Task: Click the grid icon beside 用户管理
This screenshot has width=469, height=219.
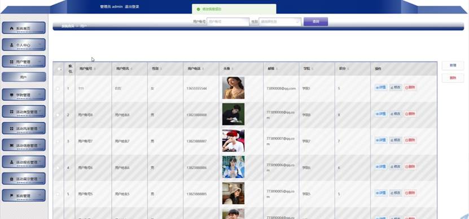Action: (x=12, y=62)
